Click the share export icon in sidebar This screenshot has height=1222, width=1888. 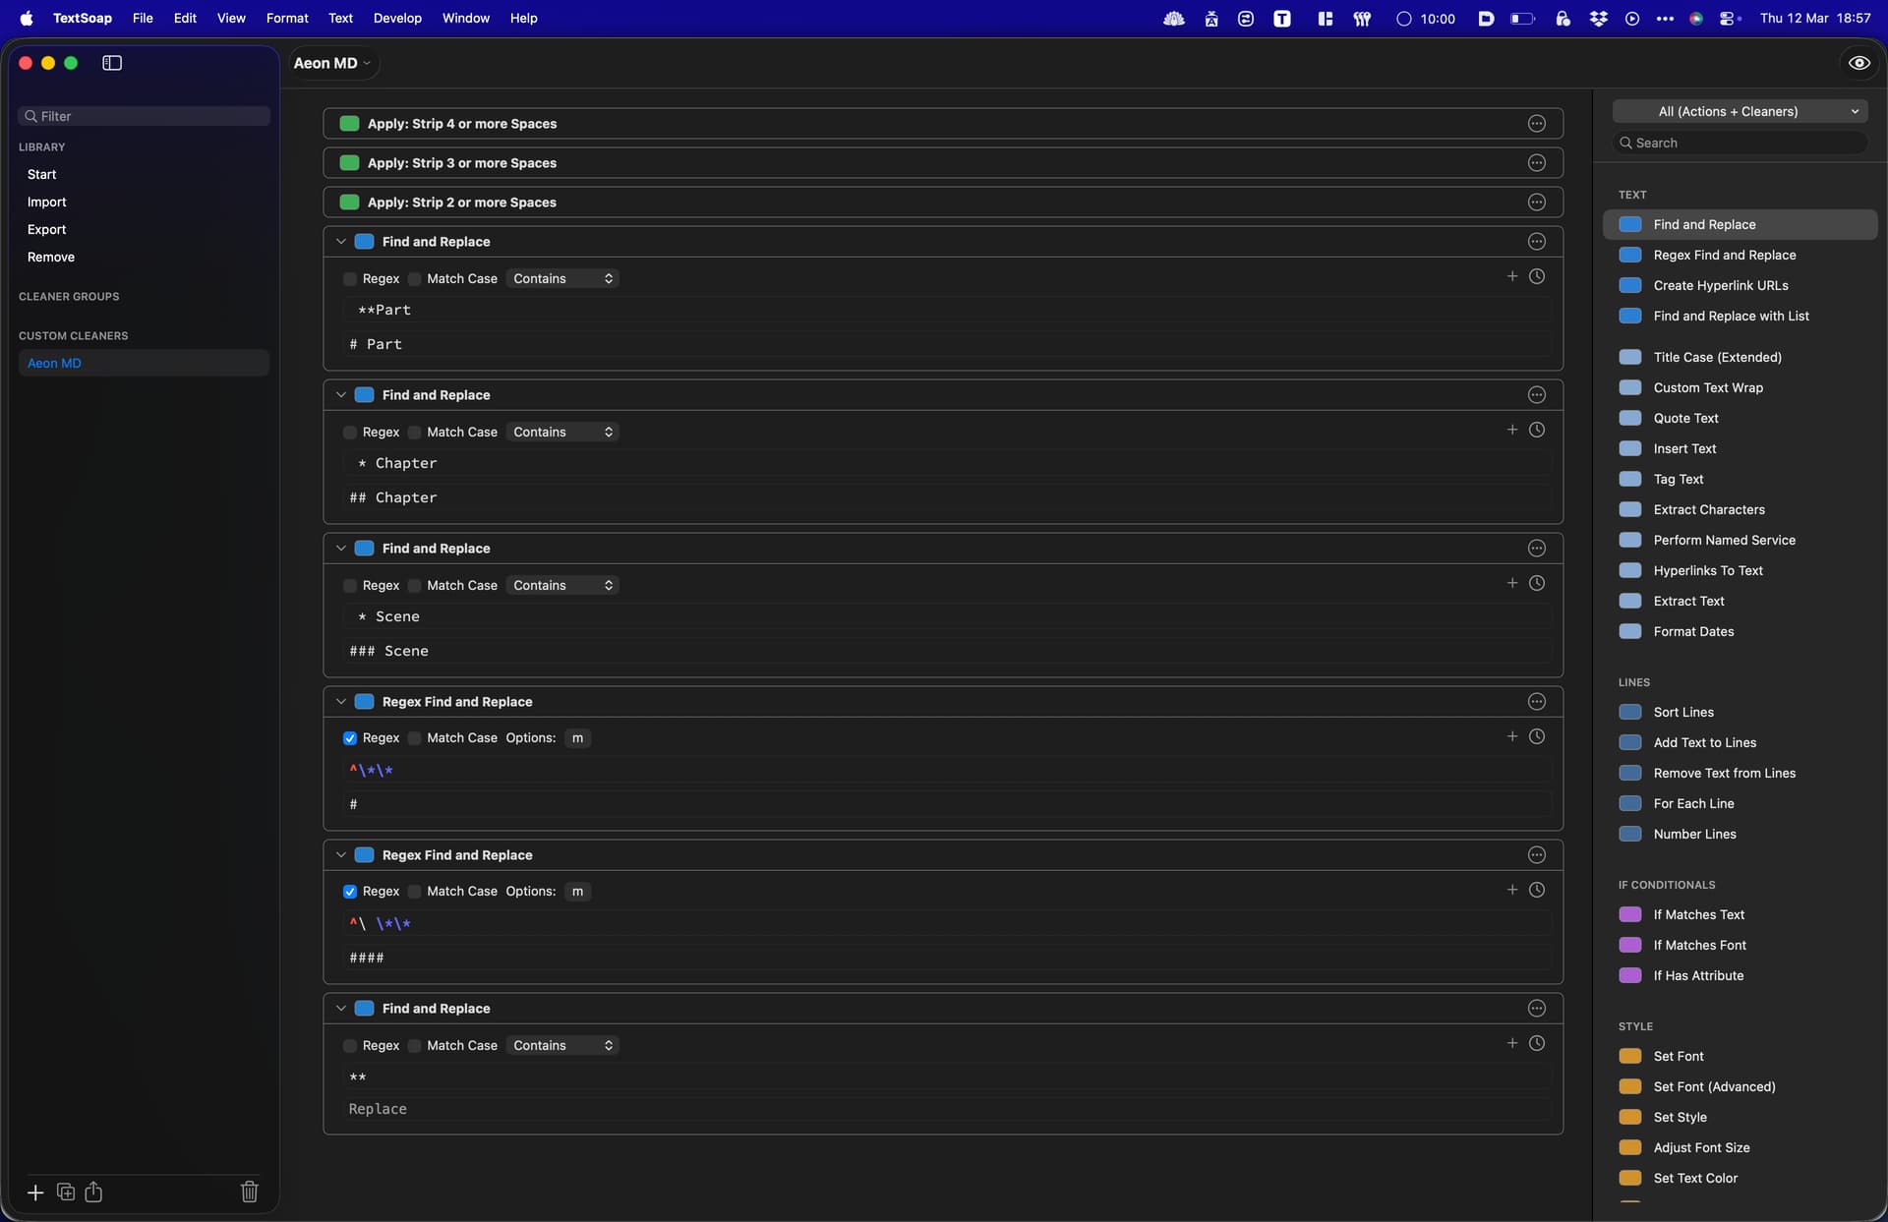coord(93,1193)
